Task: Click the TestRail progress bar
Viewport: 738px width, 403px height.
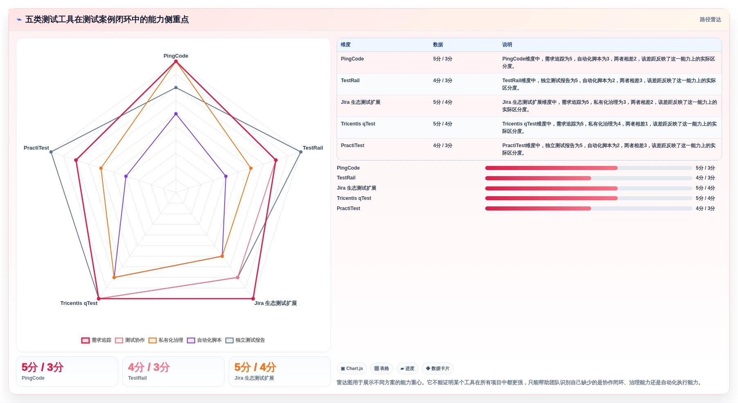Action: coord(589,178)
